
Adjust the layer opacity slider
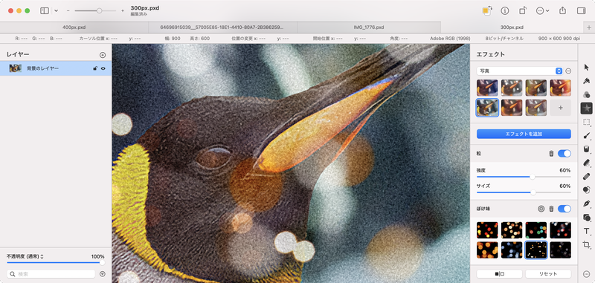tap(56, 262)
